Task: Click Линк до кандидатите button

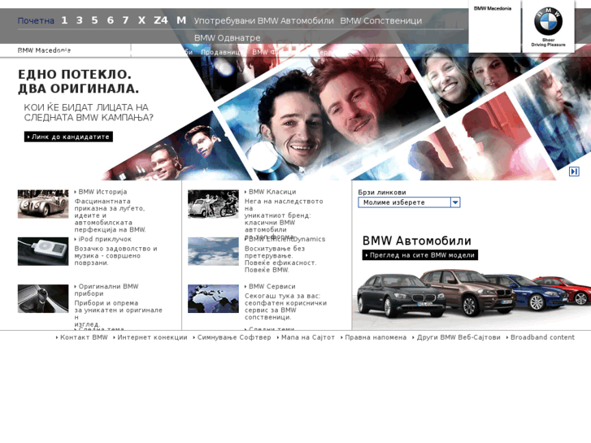Action: click(68, 137)
